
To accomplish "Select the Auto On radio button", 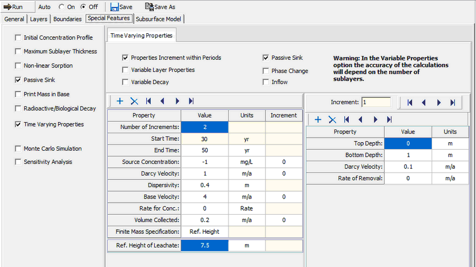I will pyautogui.click(x=62, y=6).
